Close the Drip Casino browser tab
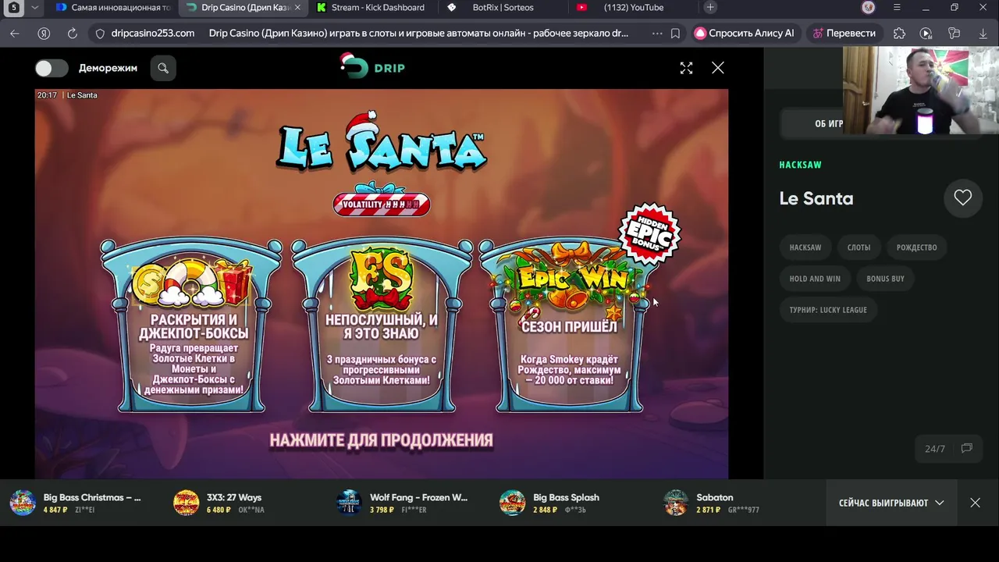 point(297,8)
